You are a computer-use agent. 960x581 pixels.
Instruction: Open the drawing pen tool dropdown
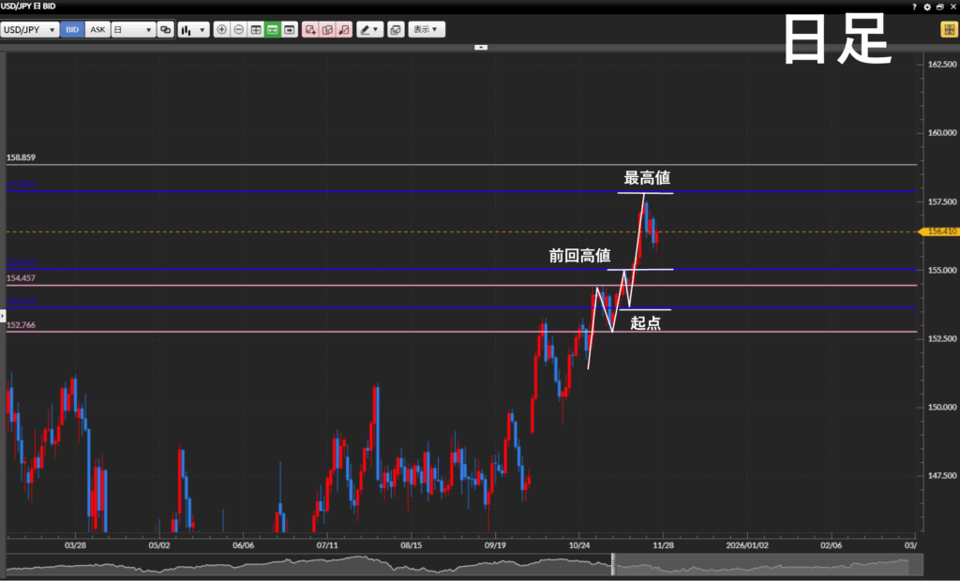point(369,29)
